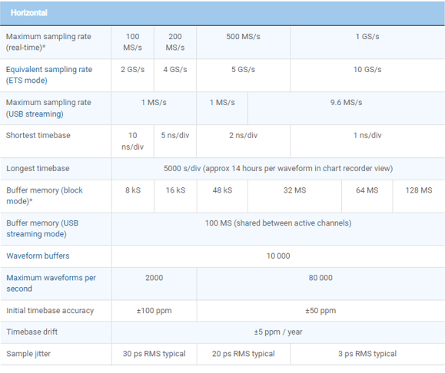Image resolution: width=445 pixels, height=373 pixels.
Task: Click the 9.6 MS/s USB streaming cell
Action: tap(346, 108)
